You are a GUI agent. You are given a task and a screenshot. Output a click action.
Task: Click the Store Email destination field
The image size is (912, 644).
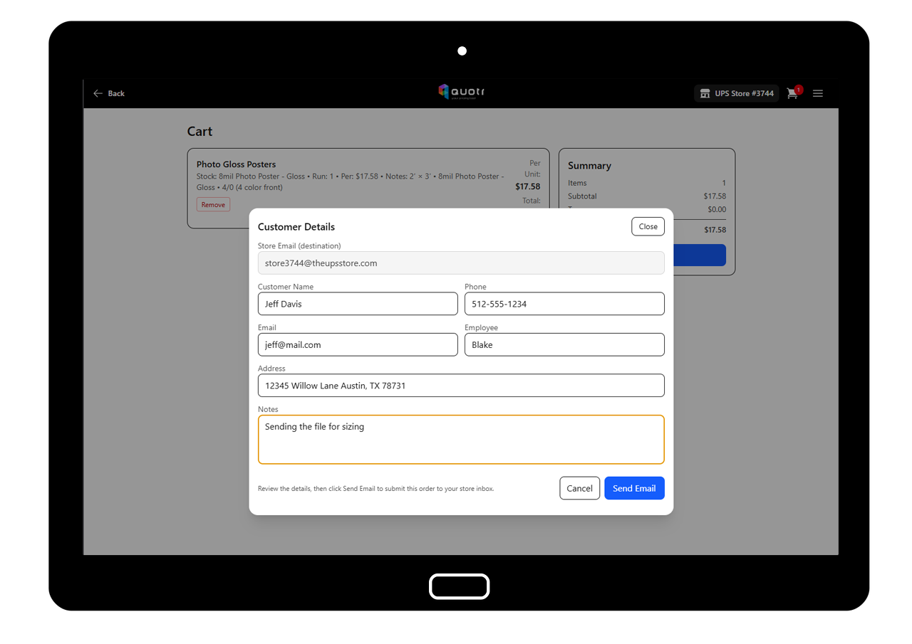coord(460,263)
